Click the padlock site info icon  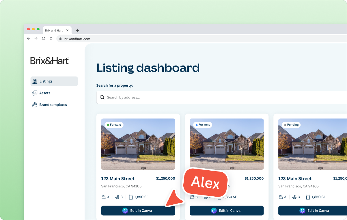pyautogui.click(x=60, y=39)
